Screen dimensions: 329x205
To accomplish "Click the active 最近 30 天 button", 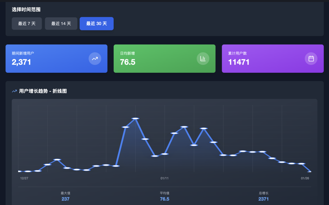I will 97,24.
